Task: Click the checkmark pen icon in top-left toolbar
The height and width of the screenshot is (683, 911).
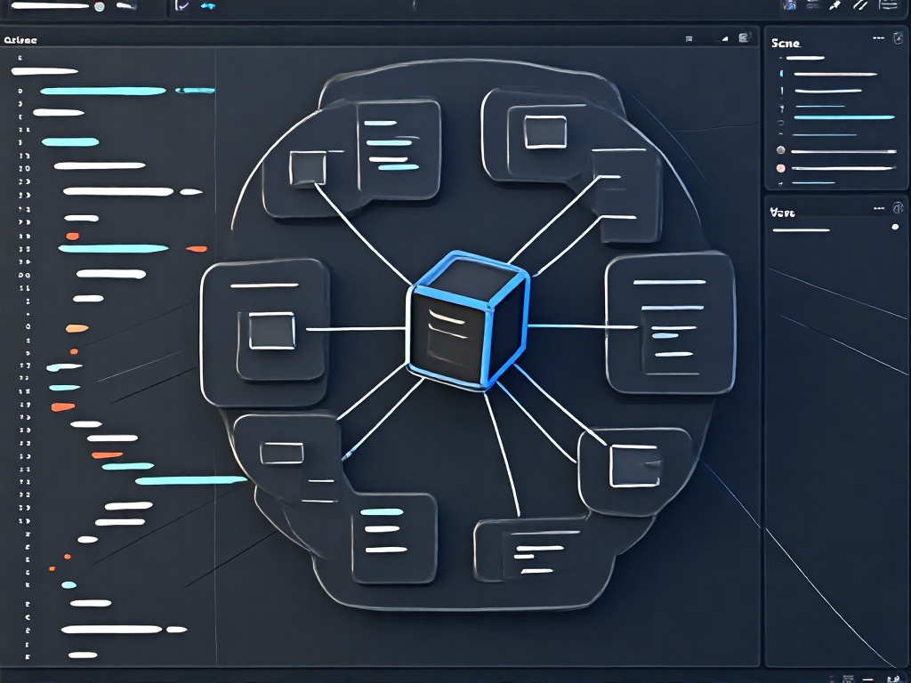Action: click(181, 6)
